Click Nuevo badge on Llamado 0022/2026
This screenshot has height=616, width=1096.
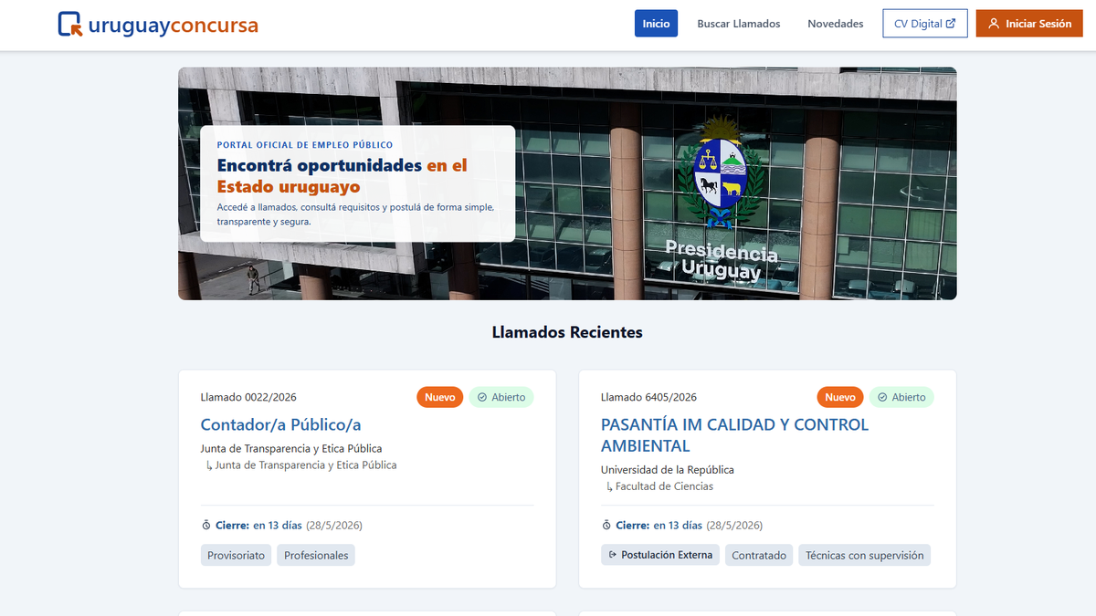[439, 397]
